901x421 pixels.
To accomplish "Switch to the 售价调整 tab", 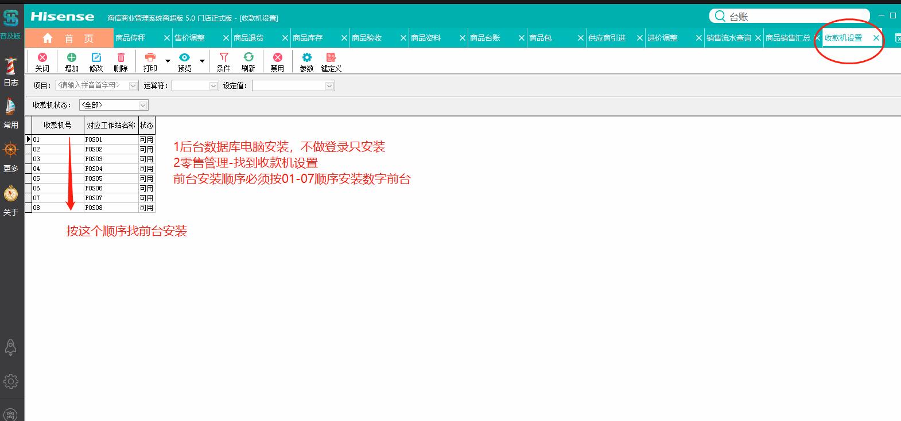I will pyautogui.click(x=189, y=38).
